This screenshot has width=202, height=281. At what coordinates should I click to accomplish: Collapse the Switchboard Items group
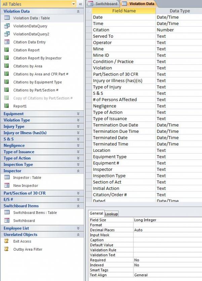[x=78, y=206]
